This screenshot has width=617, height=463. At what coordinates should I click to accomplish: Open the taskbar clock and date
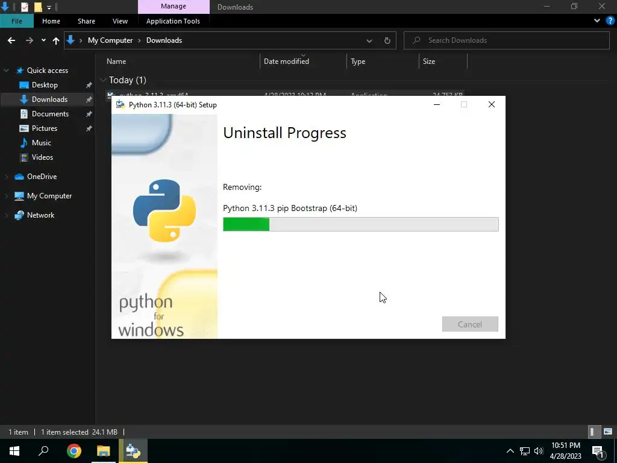pyautogui.click(x=565, y=451)
